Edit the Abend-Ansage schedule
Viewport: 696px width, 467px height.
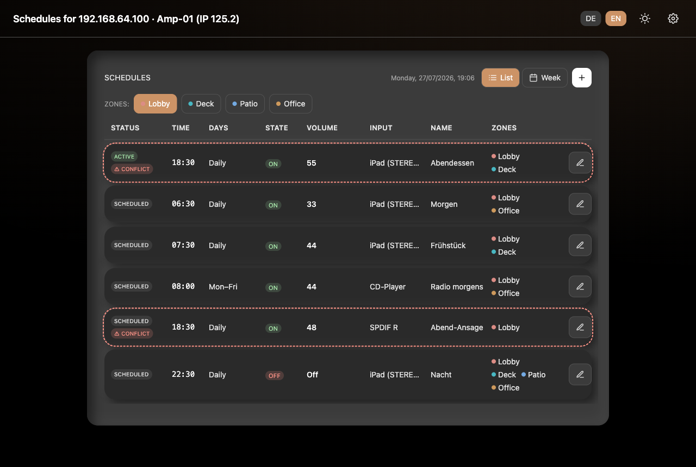pyautogui.click(x=580, y=327)
